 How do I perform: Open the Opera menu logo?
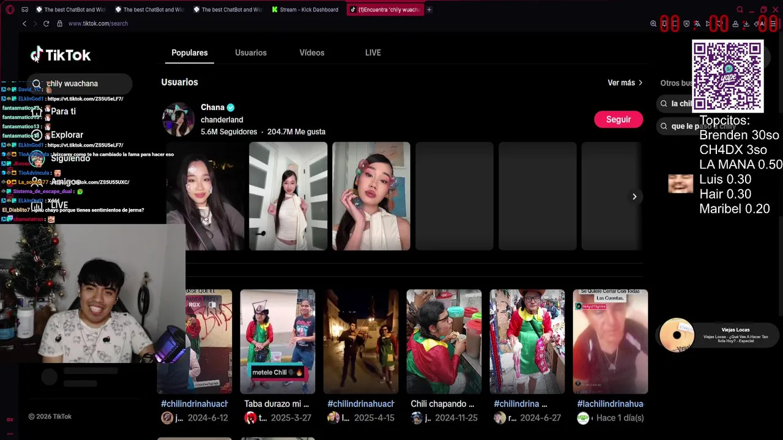coord(10,10)
